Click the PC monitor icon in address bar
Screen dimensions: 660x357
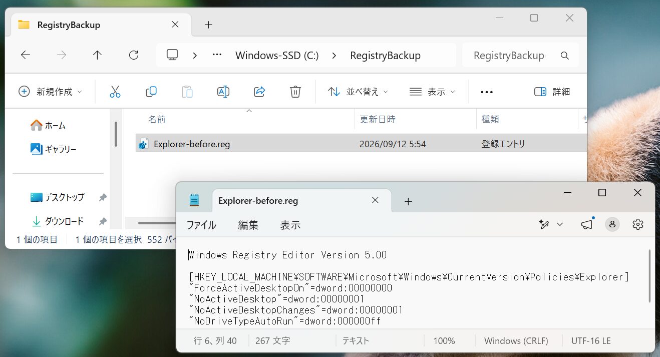[x=173, y=55]
